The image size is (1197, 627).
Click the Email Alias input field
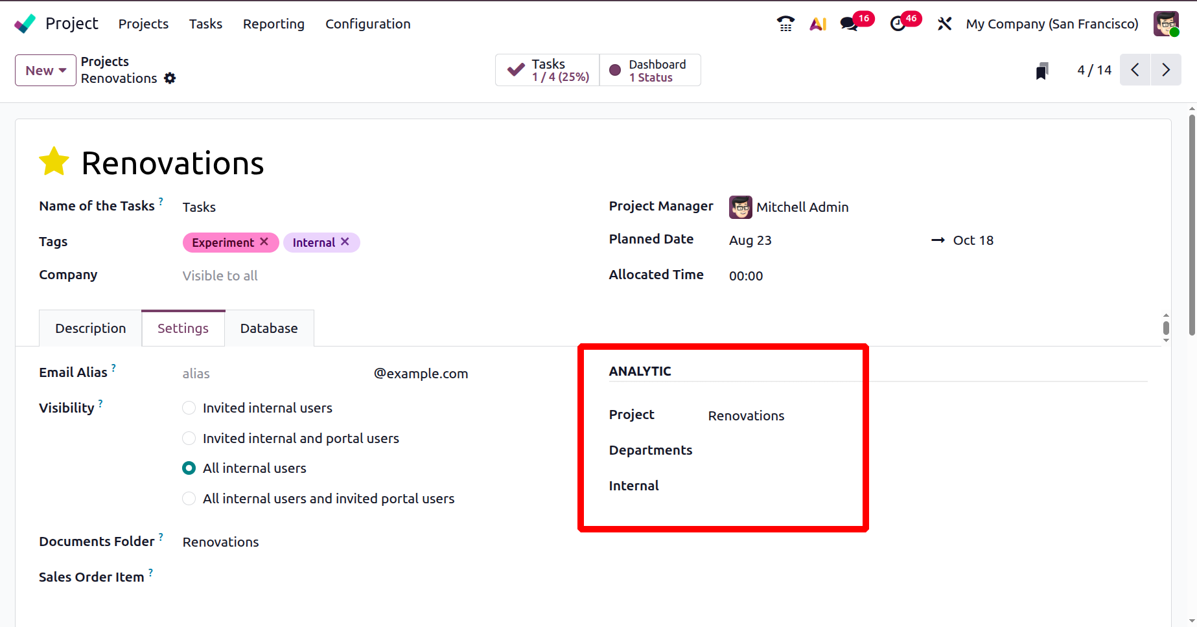272,374
